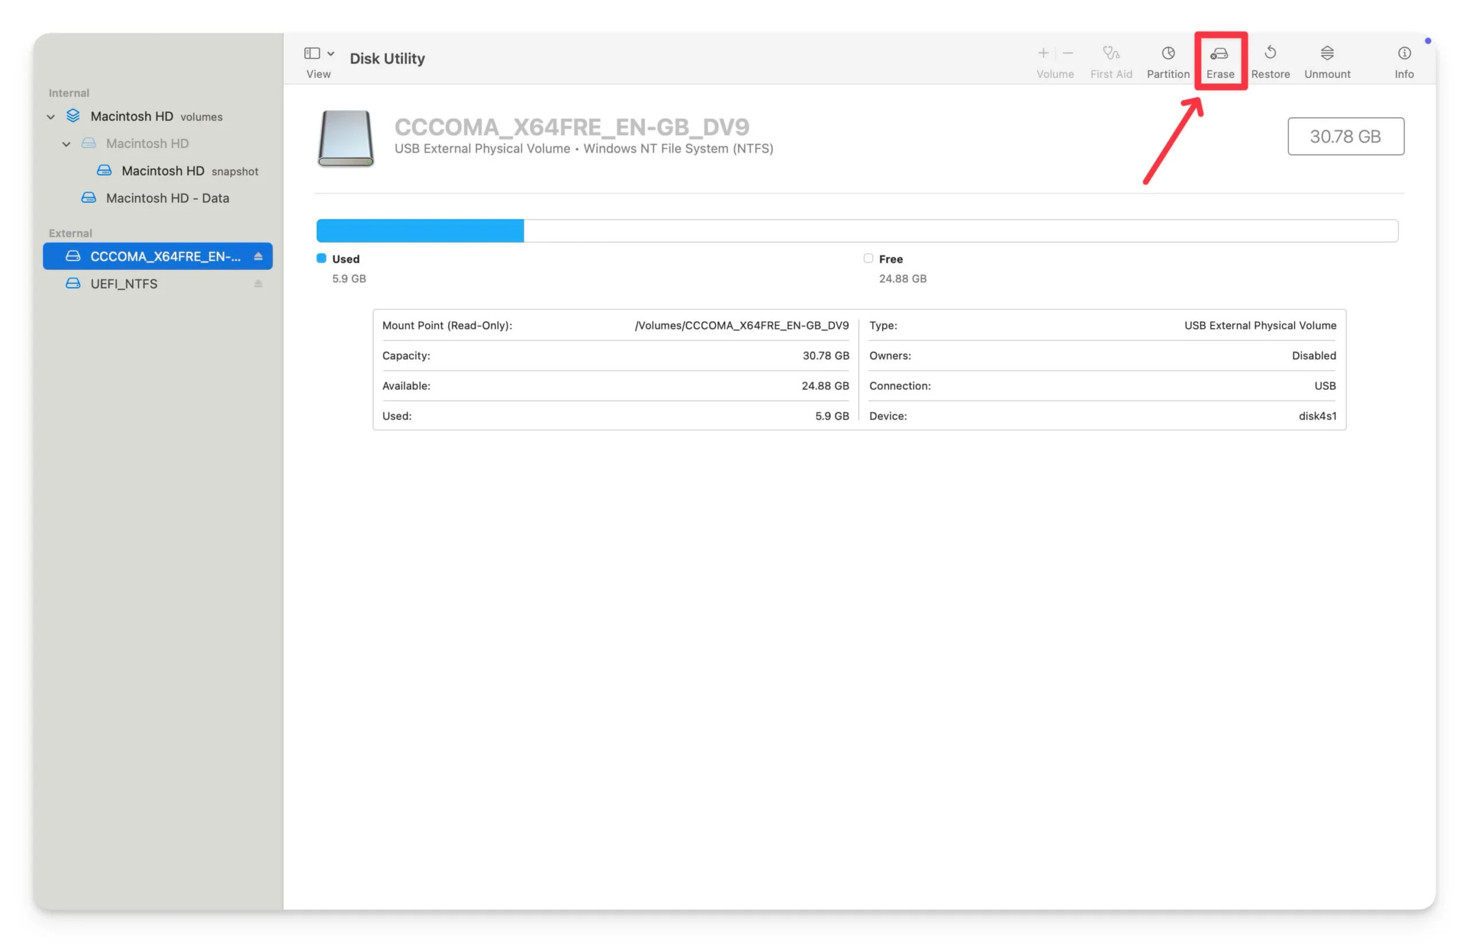Click the Owners value Disabled
This screenshot has width=1469, height=943.
pyautogui.click(x=1313, y=355)
